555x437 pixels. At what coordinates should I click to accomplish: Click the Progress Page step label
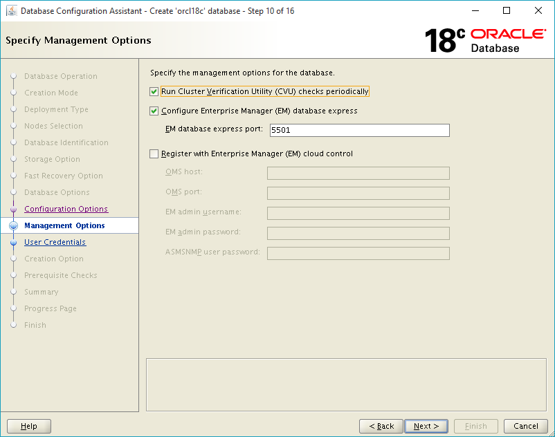[51, 308]
